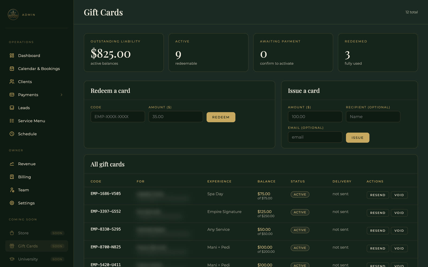This screenshot has width=428, height=267.
Task: Expand the Payments submenu chevron
Action: 62,95
